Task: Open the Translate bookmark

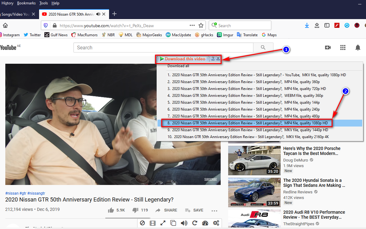Action: pyautogui.click(x=247, y=35)
